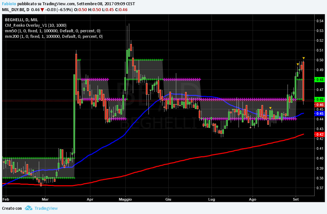Click the 0.41 price axis label
The height and width of the screenshot is (214, 327).
click(x=320, y=148)
